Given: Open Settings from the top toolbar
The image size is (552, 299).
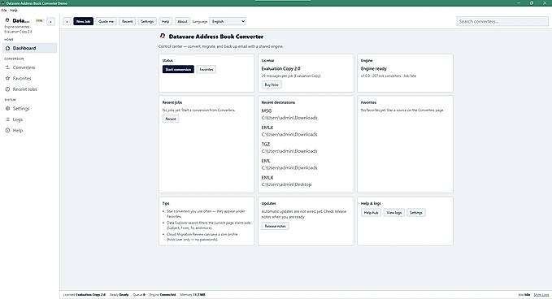Looking at the screenshot, I should 147,21.
